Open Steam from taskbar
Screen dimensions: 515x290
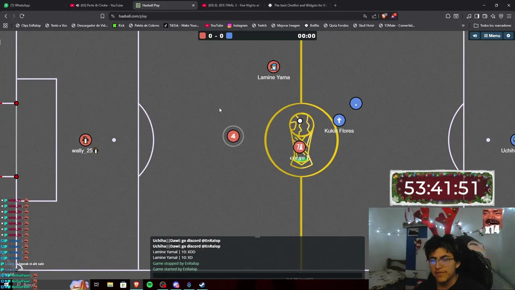coord(202,285)
